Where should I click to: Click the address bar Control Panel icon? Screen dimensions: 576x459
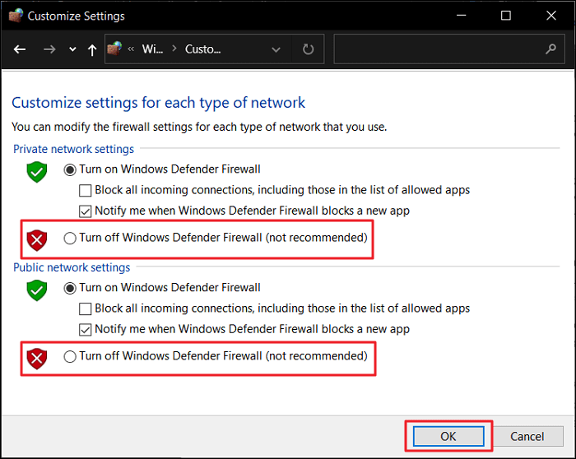(x=114, y=49)
